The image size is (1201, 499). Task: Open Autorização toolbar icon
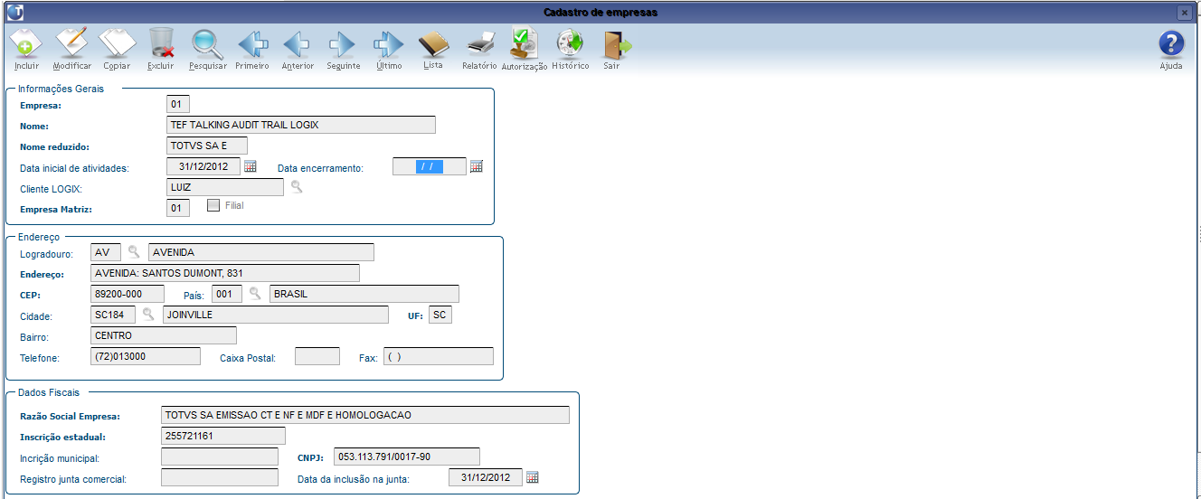pos(524,43)
